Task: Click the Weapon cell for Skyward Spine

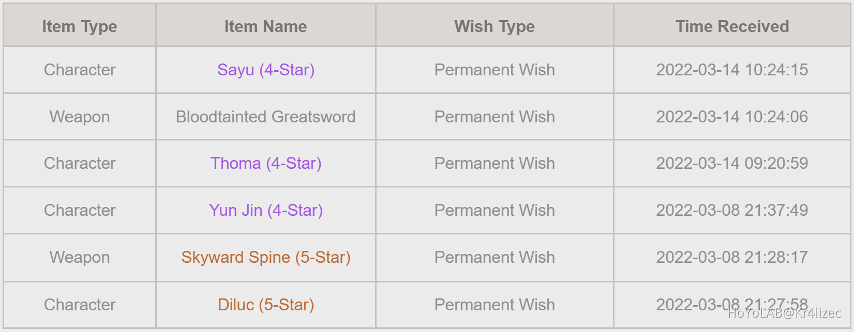Action: click(80, 257)
